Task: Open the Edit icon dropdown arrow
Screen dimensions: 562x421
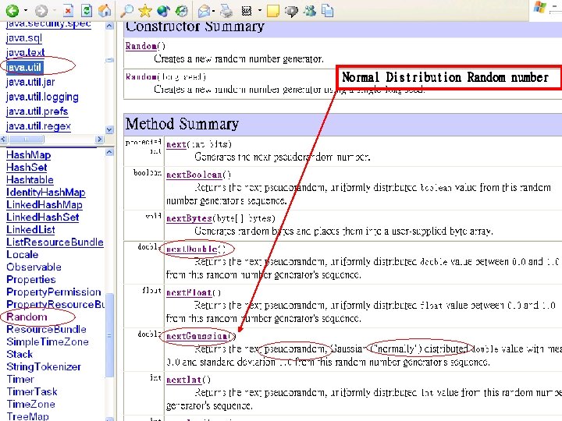Action: (259, 11)
